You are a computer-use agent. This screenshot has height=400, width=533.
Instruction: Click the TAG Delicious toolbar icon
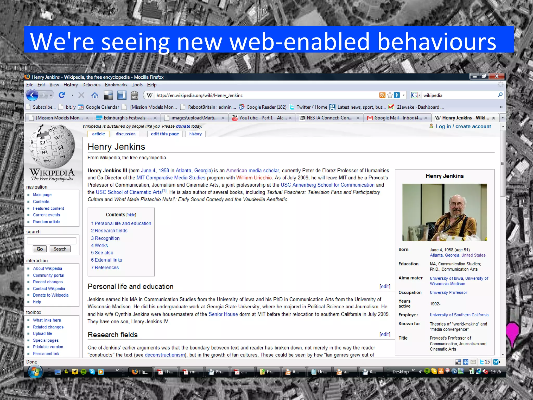point(134,95)
